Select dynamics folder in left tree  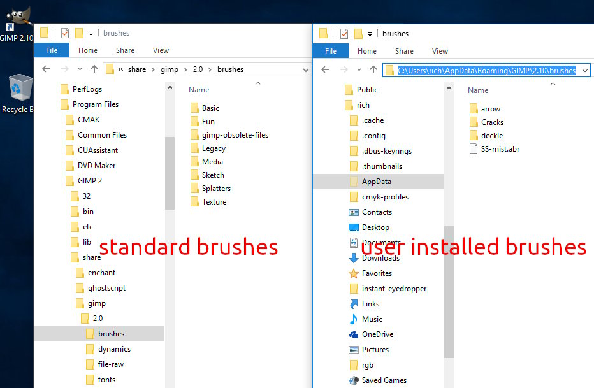[x=108, y=349]
